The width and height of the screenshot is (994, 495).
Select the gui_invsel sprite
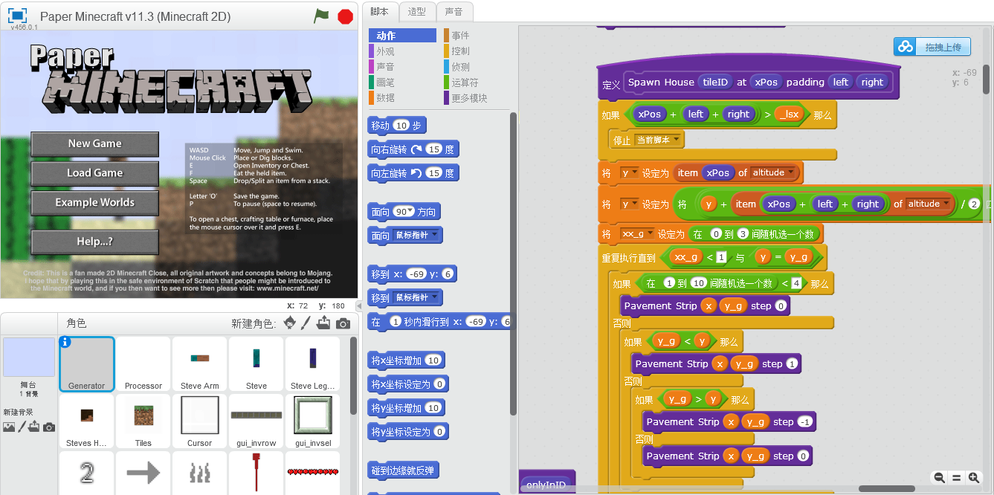coord(313,421)
